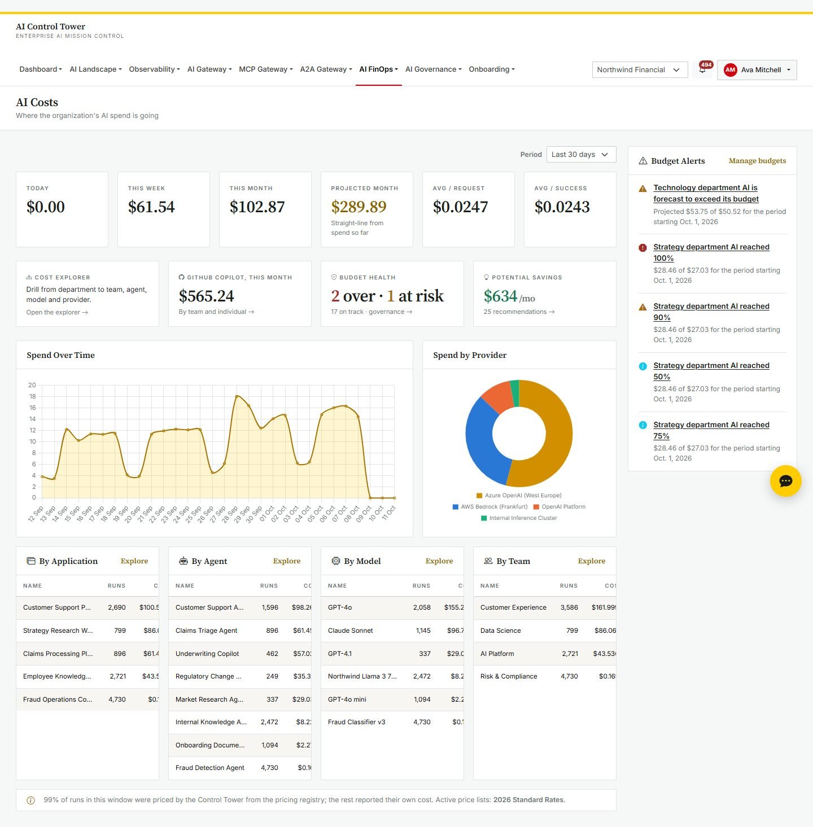Click the Claims Triage Agent row

click(x=240, y=631)
